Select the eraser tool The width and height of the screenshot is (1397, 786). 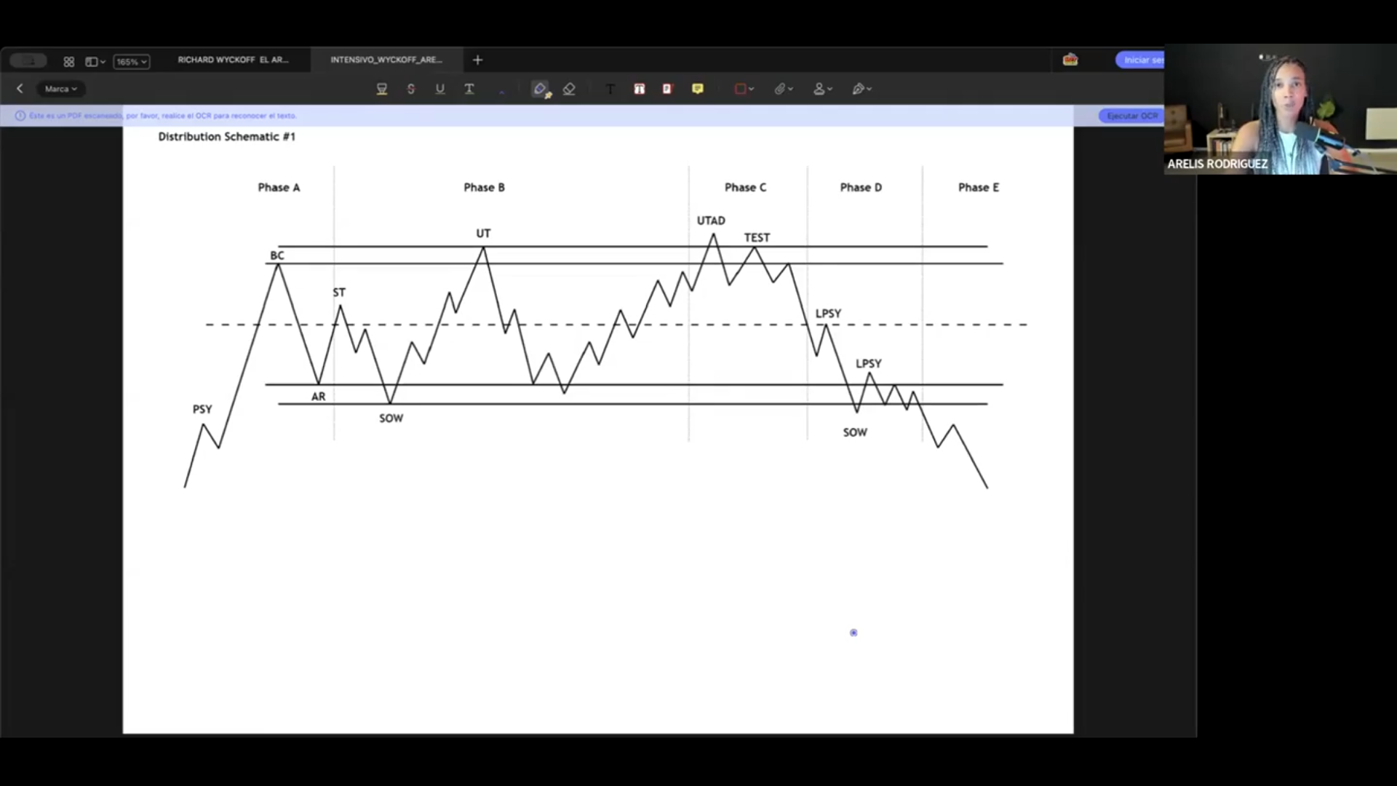[569, 89]
